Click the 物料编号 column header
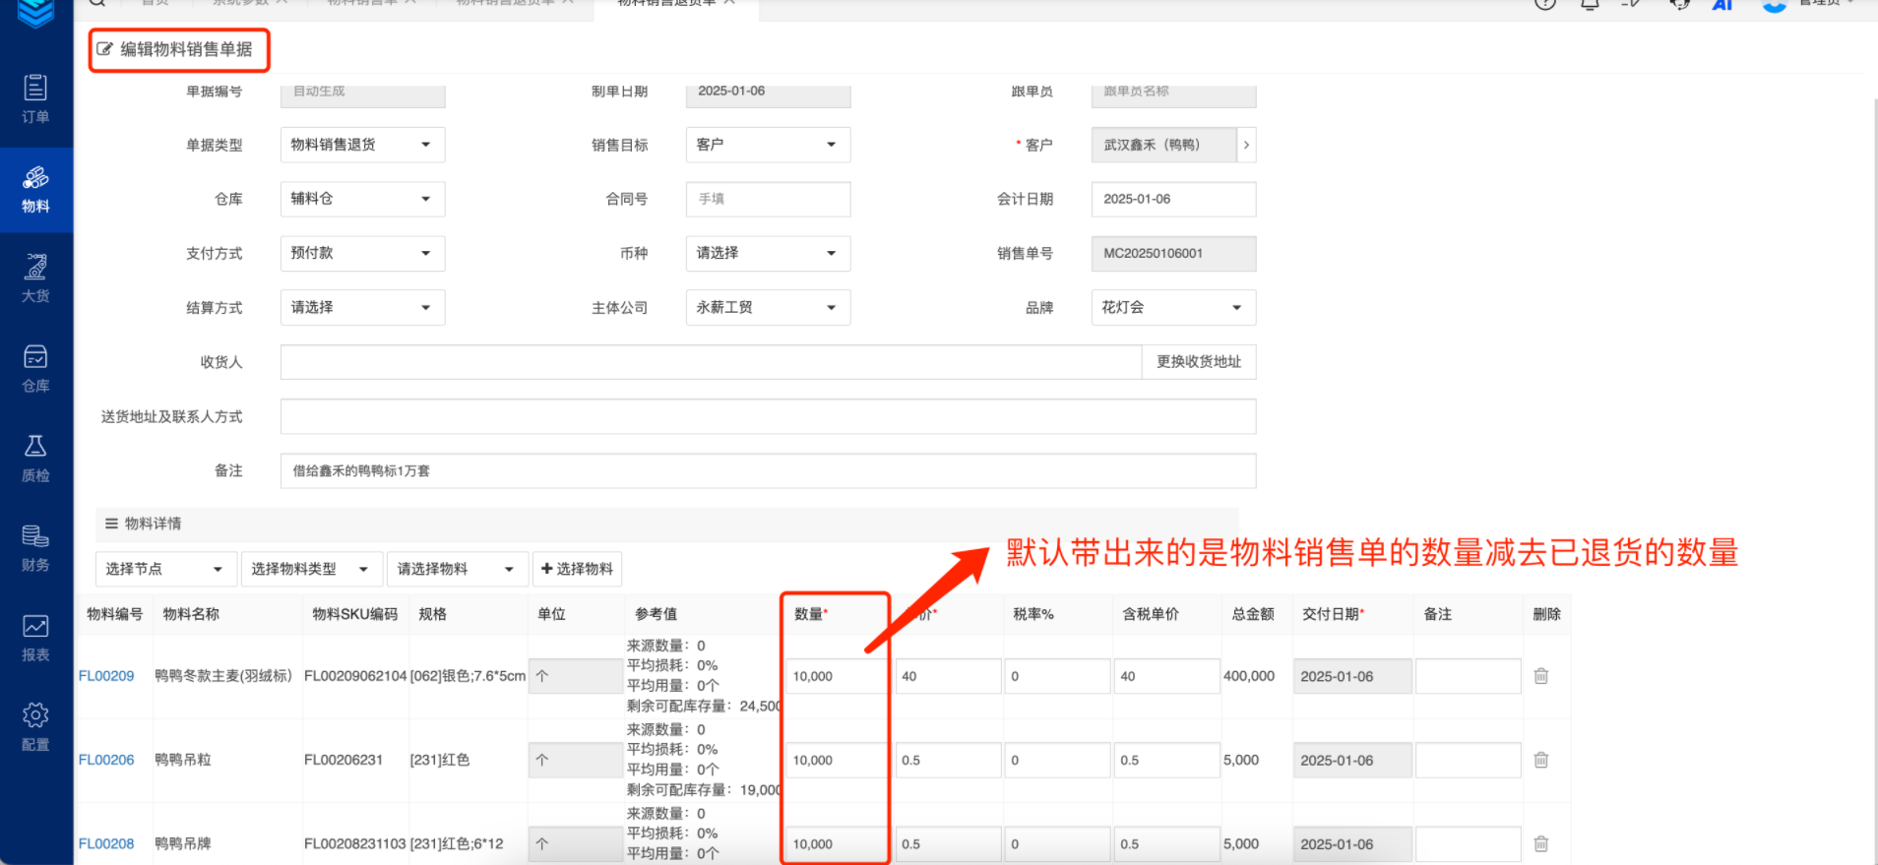Screen dimensions: 1878x865 114,614
